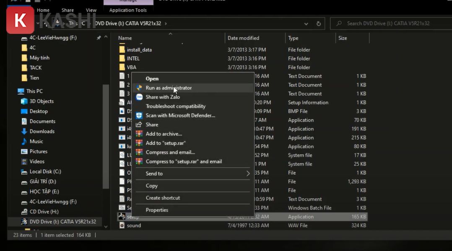Switch to the View ribbon tab
Image resolution: width=452 pixels, height=251 pixels.
91,10
